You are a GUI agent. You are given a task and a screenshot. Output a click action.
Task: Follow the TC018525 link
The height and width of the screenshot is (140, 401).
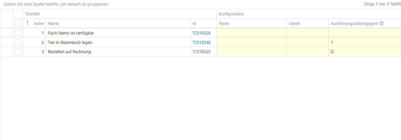pos(201,52)
